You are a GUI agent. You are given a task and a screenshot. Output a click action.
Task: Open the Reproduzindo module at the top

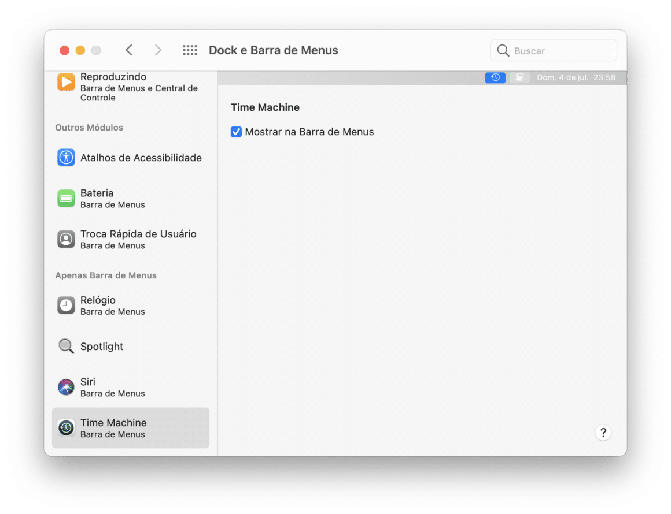(65, 81)
